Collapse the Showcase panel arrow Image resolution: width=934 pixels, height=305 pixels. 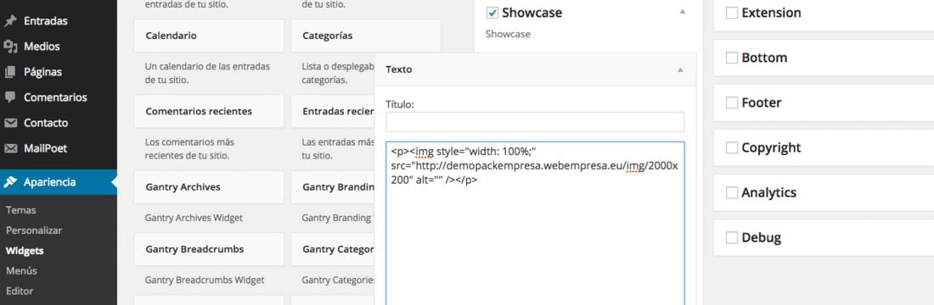point(683,12)
